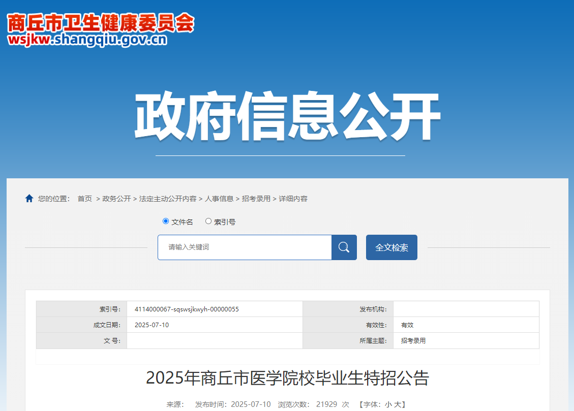Open the 首页 breadcrumb link
Image resolution: width=574 pixels, height=411 pixels.
[x=85, y=199]
